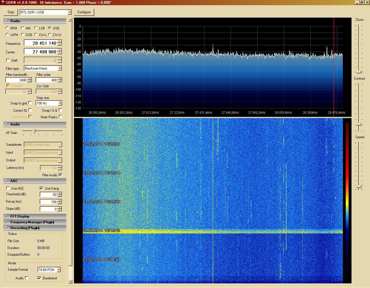Click the Zoom slider handle

click(x=359, y=72)
